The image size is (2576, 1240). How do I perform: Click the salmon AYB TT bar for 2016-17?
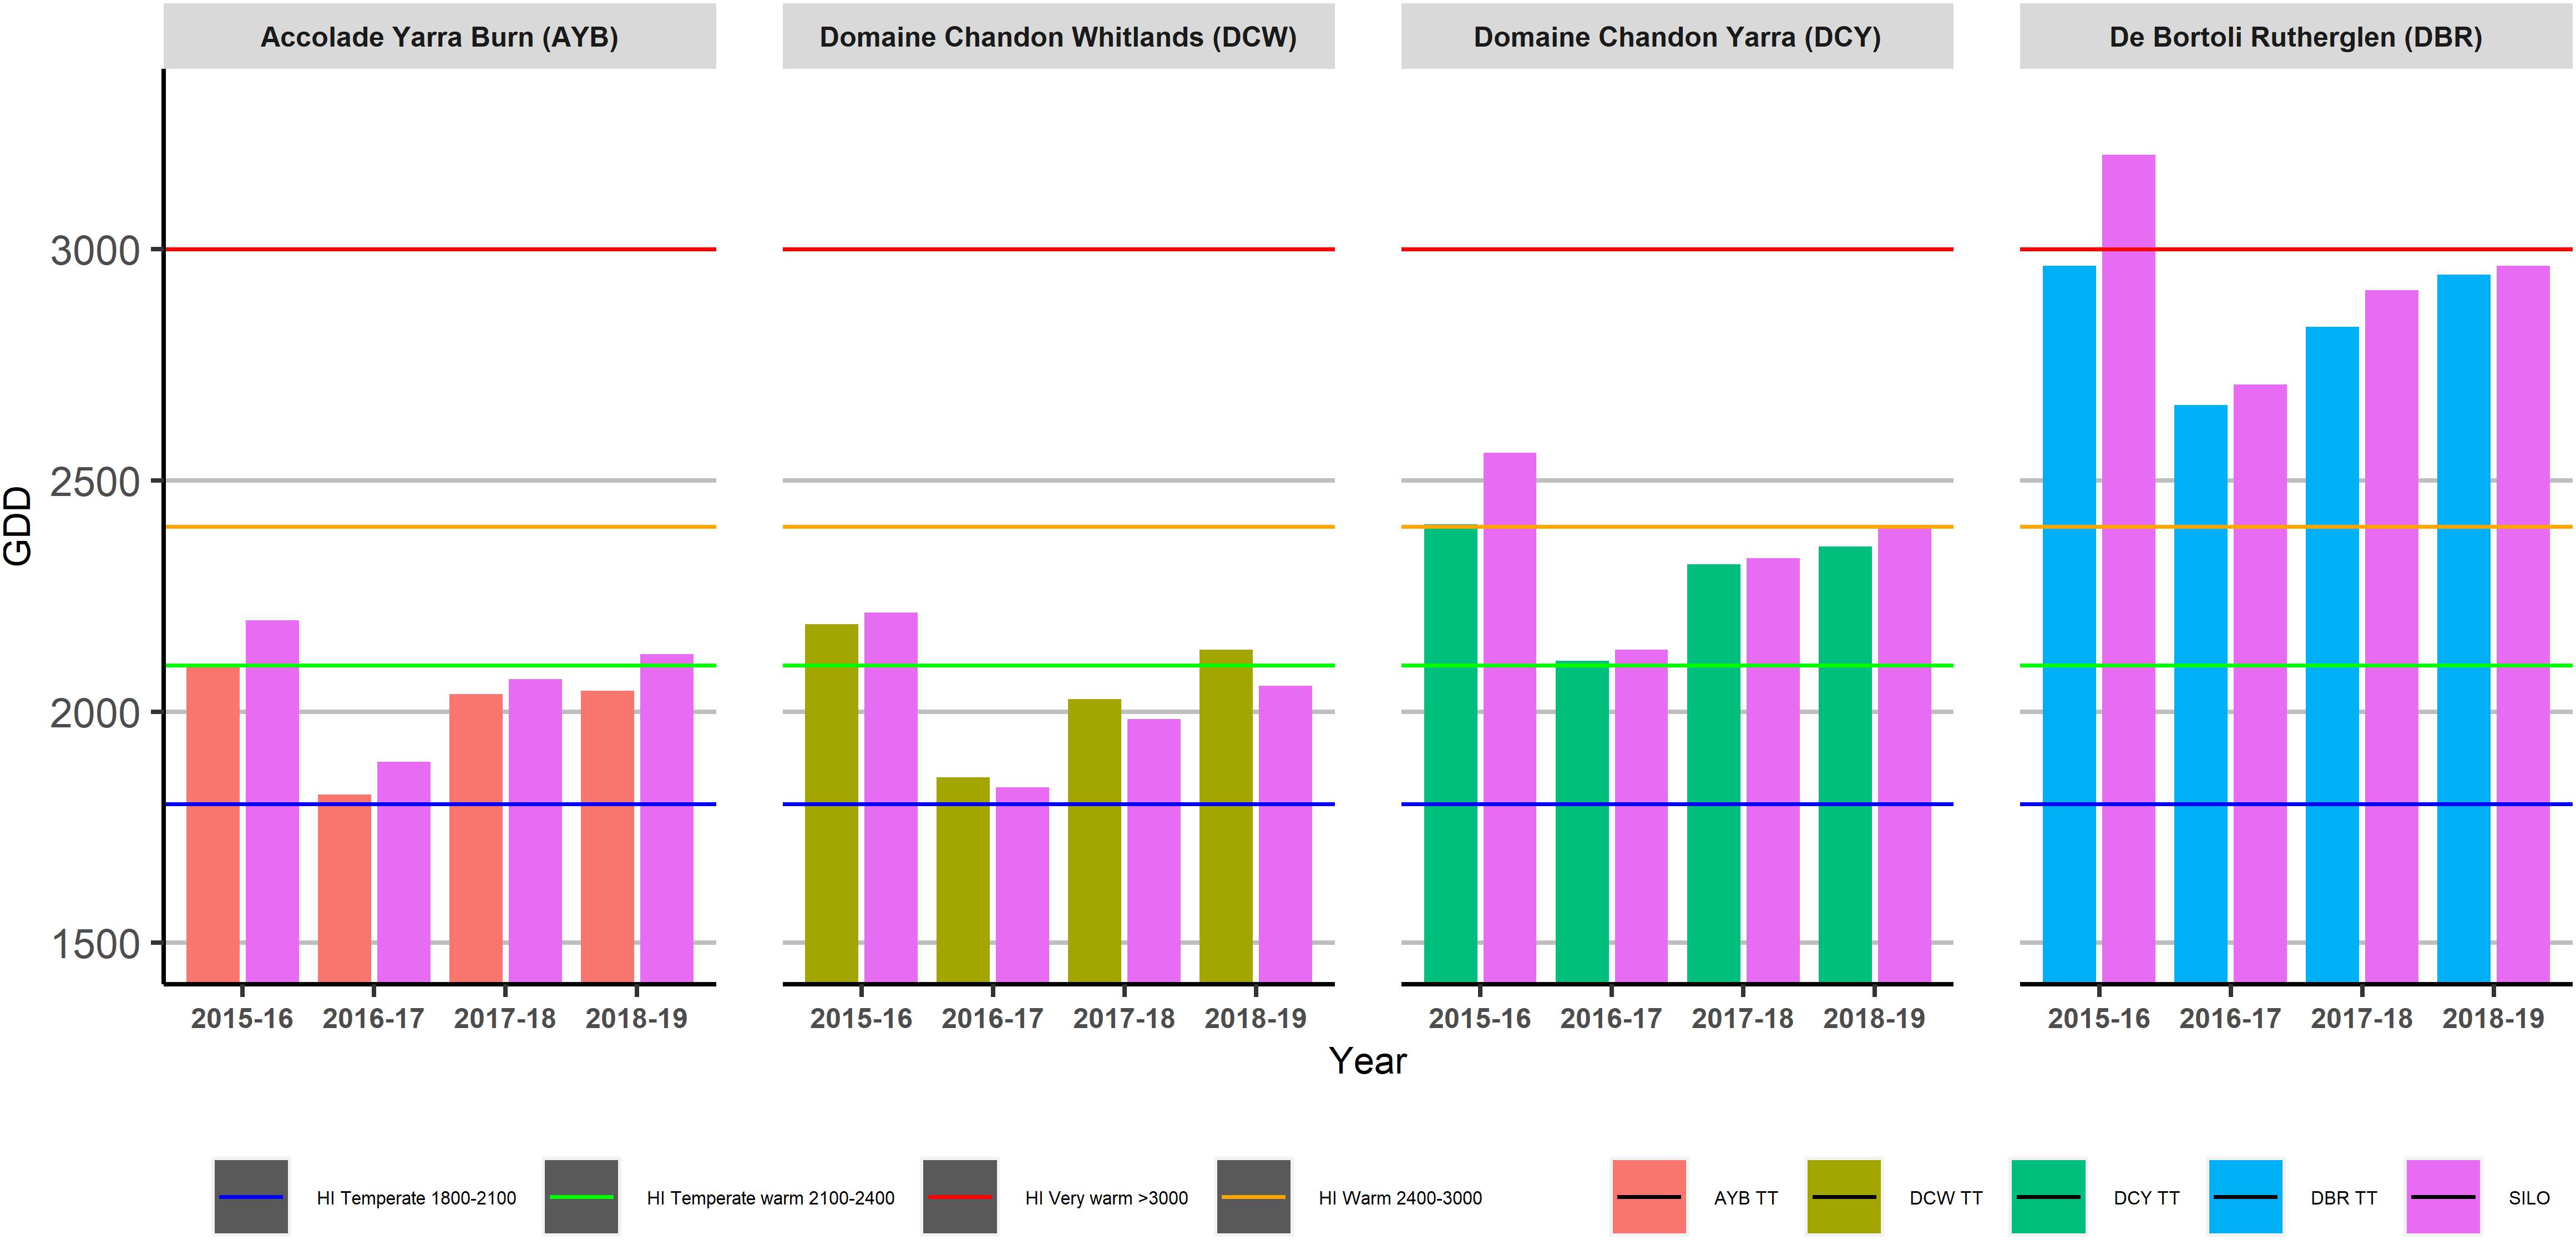coord(344,889)
